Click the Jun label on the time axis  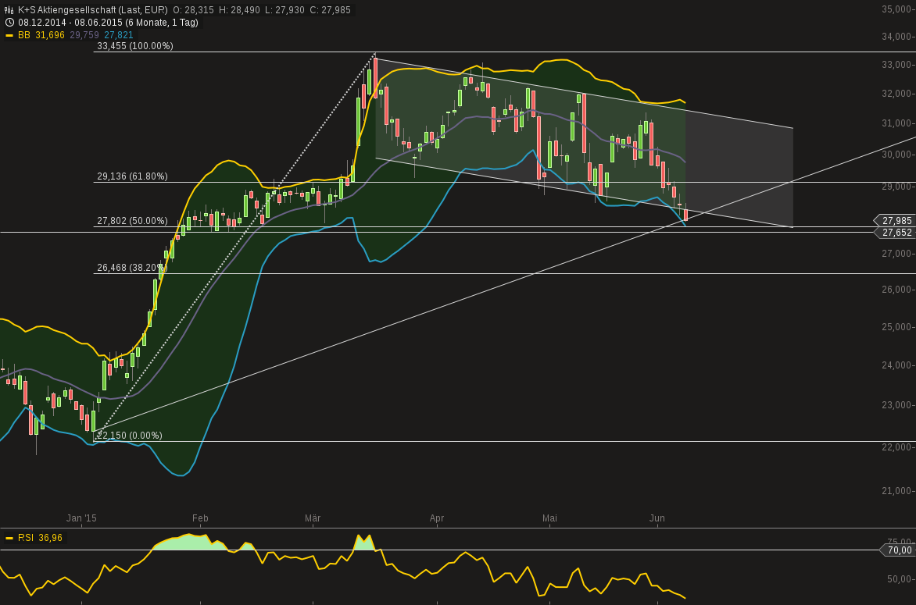(657, 518)
